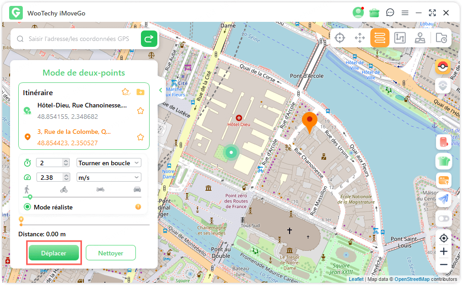Collapse the side panel with the arrow
Viewport: 462px width, 285px height.
pyautogui.click(x=161, y=90)
